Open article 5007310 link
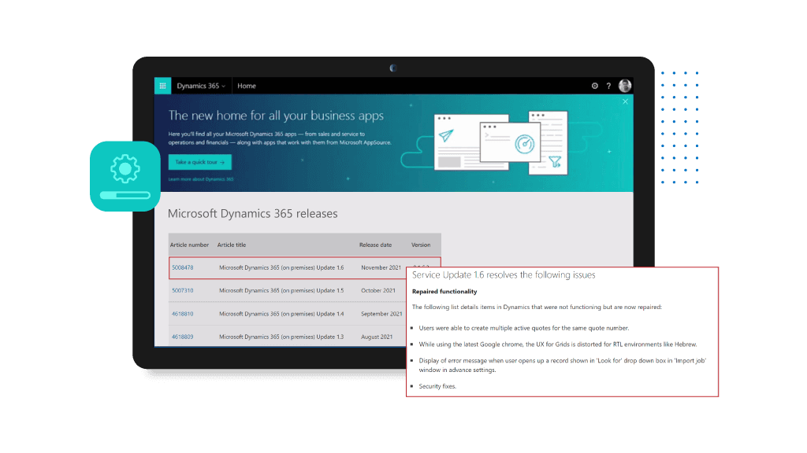This screenshot has height=453, width=807. click(182, 291)
